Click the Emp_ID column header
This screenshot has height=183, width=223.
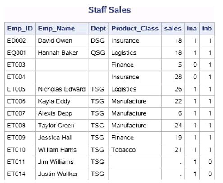click(20, 29)
